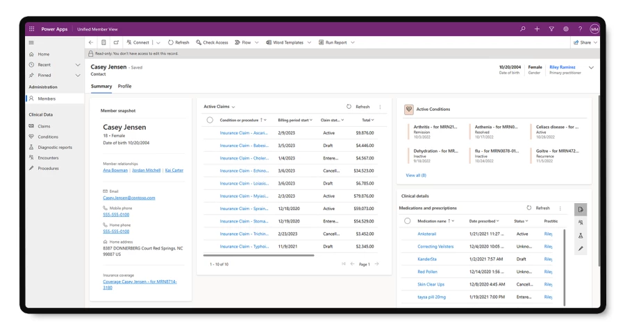Toggle select-all circle in Medications grid

(x=408, y=220)
